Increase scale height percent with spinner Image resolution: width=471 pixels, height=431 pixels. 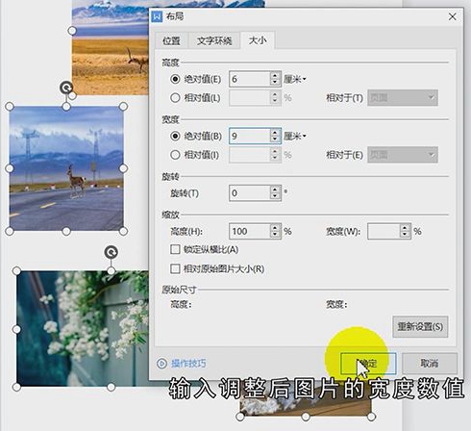point(275,228)
